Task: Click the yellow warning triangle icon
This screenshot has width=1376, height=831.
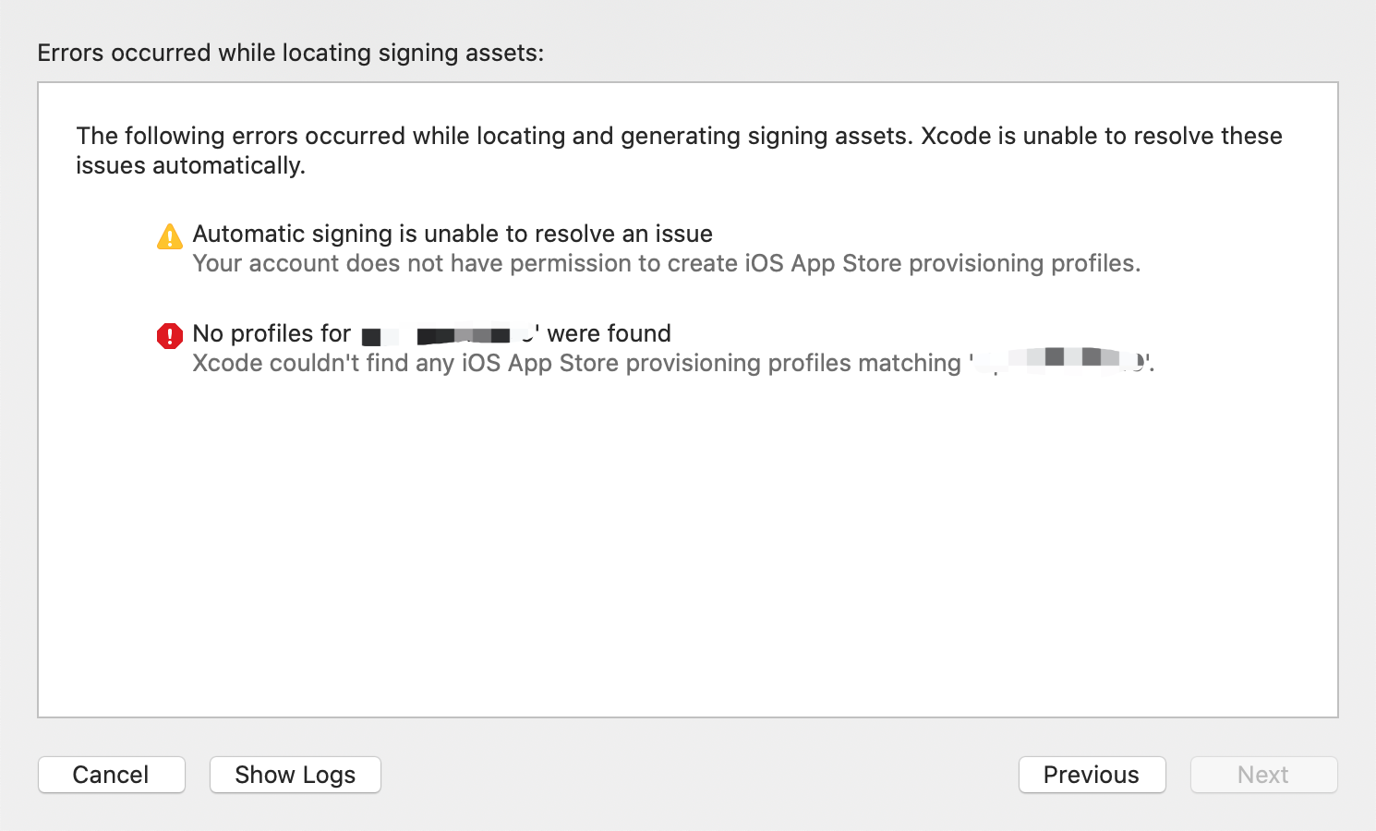Action: click(170, 237)
